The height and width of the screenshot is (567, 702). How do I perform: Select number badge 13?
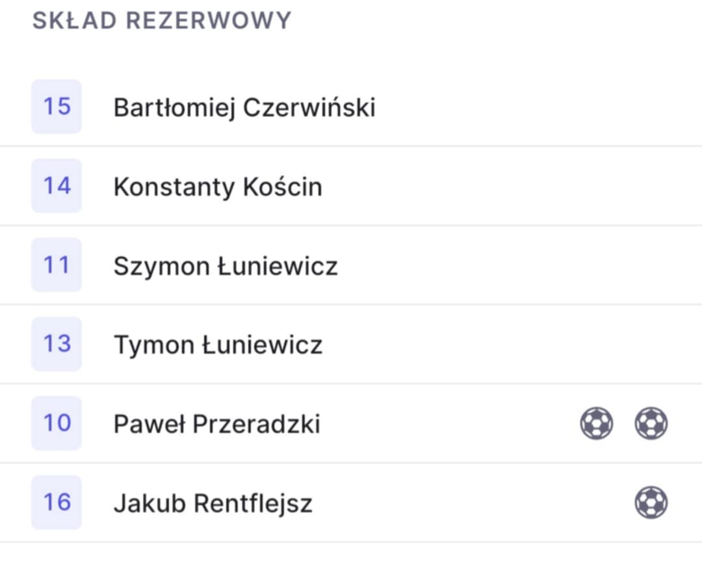point(57,344)
